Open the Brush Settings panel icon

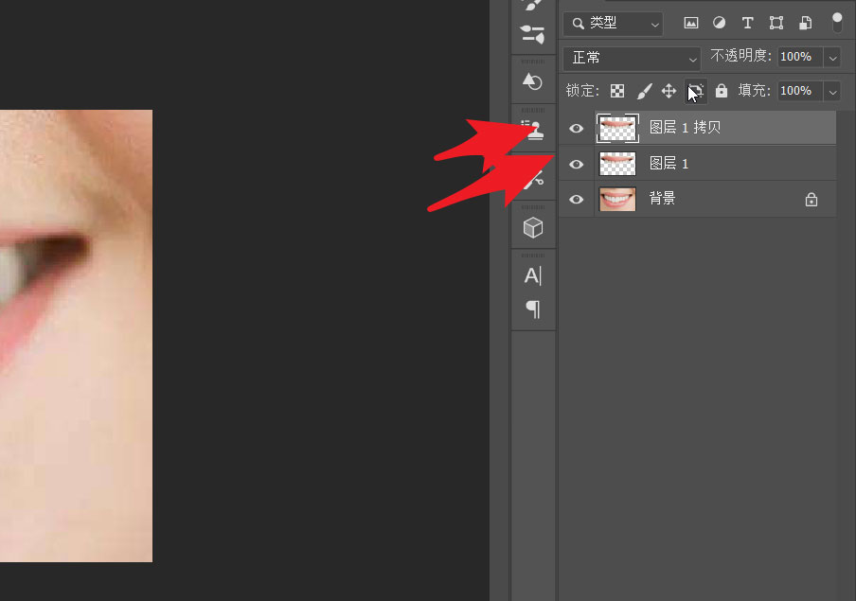533,36
